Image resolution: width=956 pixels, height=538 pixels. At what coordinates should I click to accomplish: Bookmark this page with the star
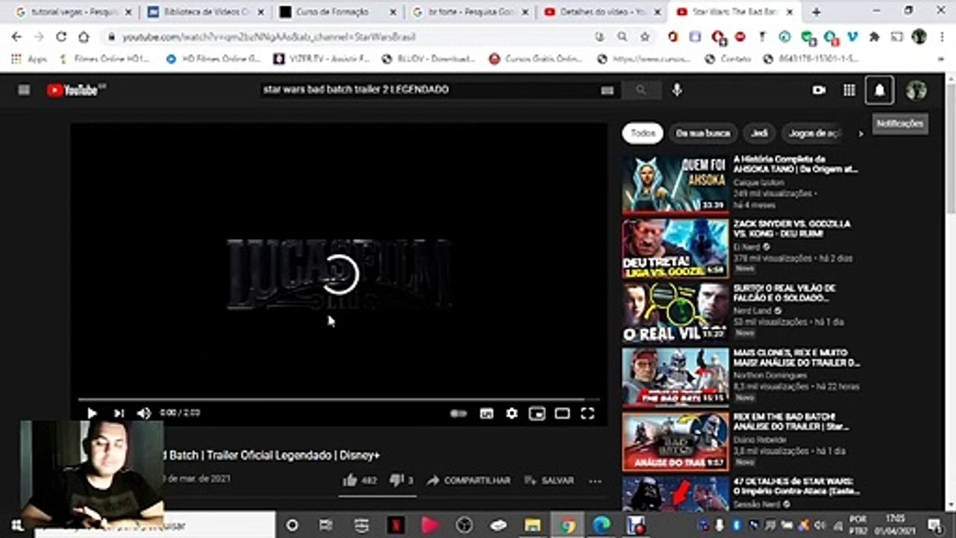pyautogui.click(x=645, y=37)
